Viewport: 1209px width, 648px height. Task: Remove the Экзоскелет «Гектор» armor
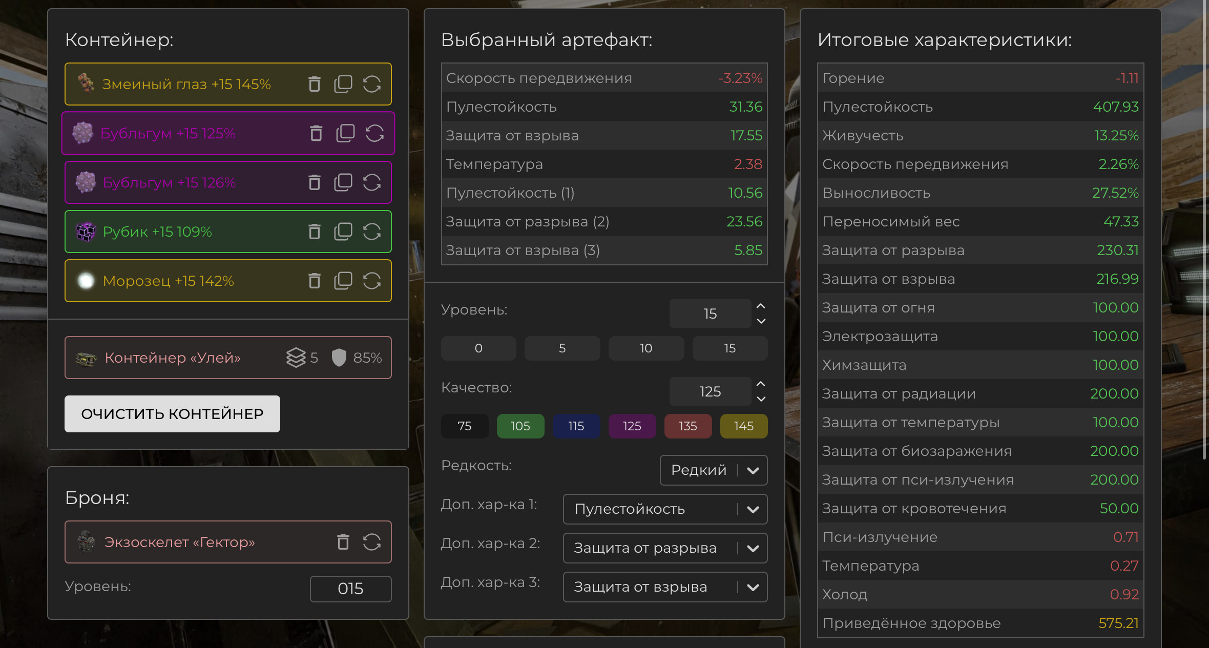[x=343, y=542]
